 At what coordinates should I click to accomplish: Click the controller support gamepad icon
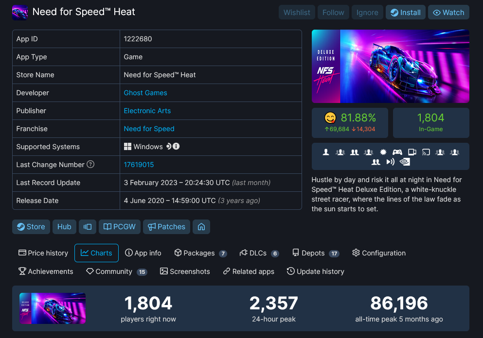[x=397, y=152]
